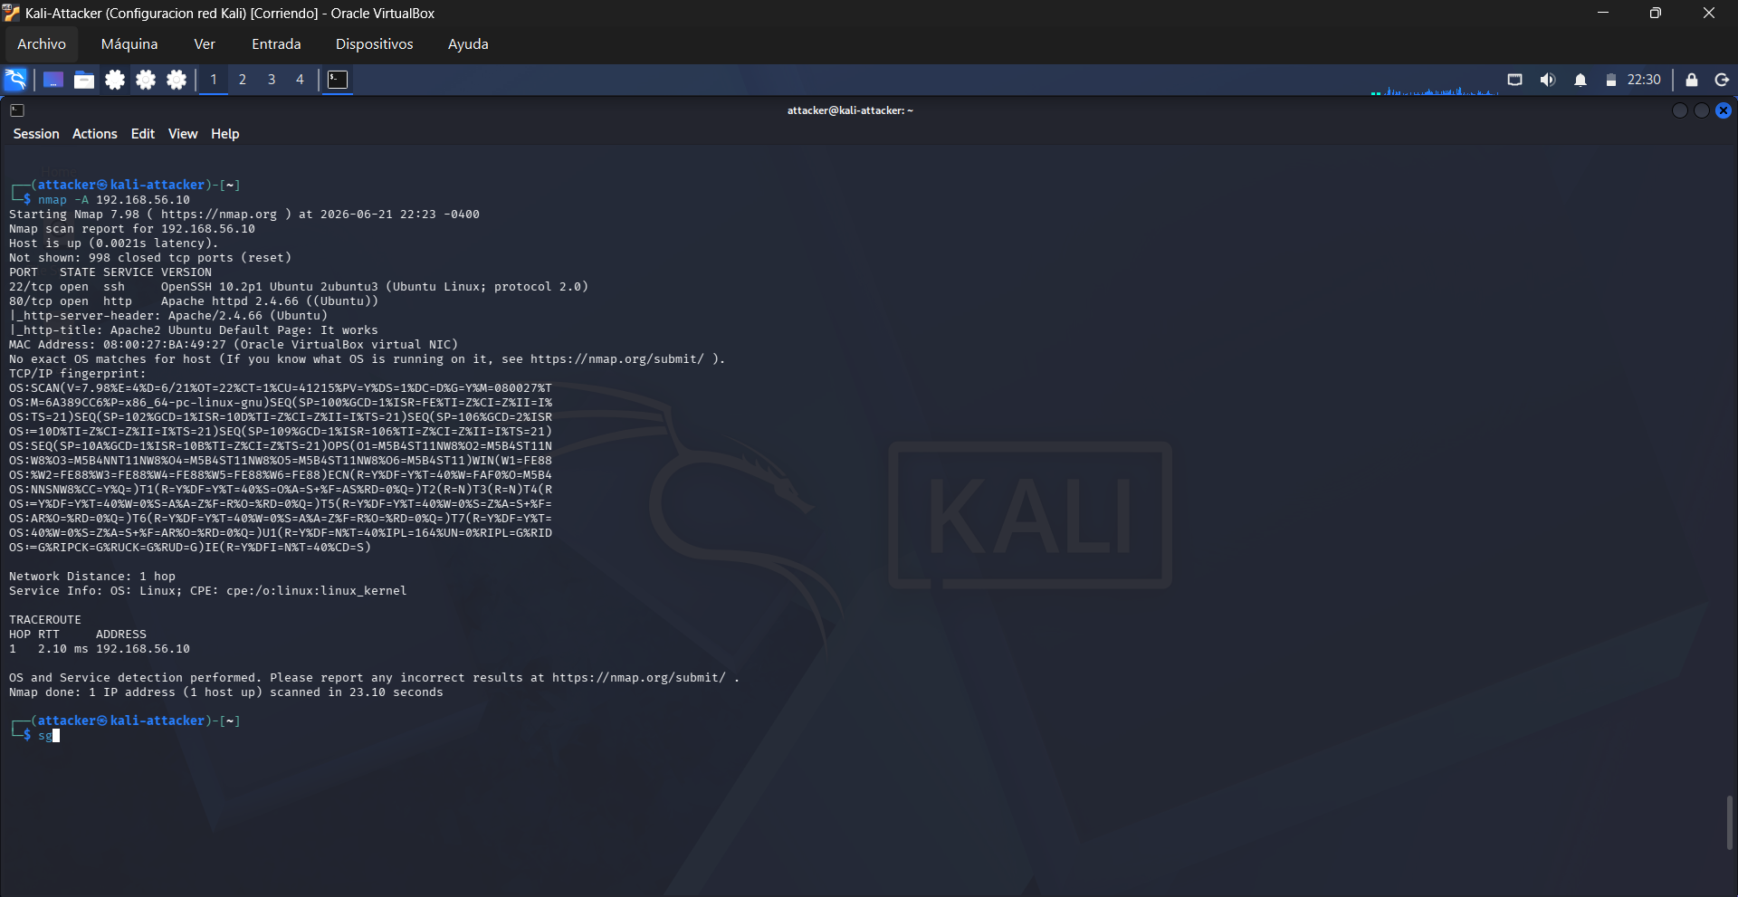Click the 'TRACEROUTE' heading text
Viewport: 1738px width, 897px height.
[45, 620]
